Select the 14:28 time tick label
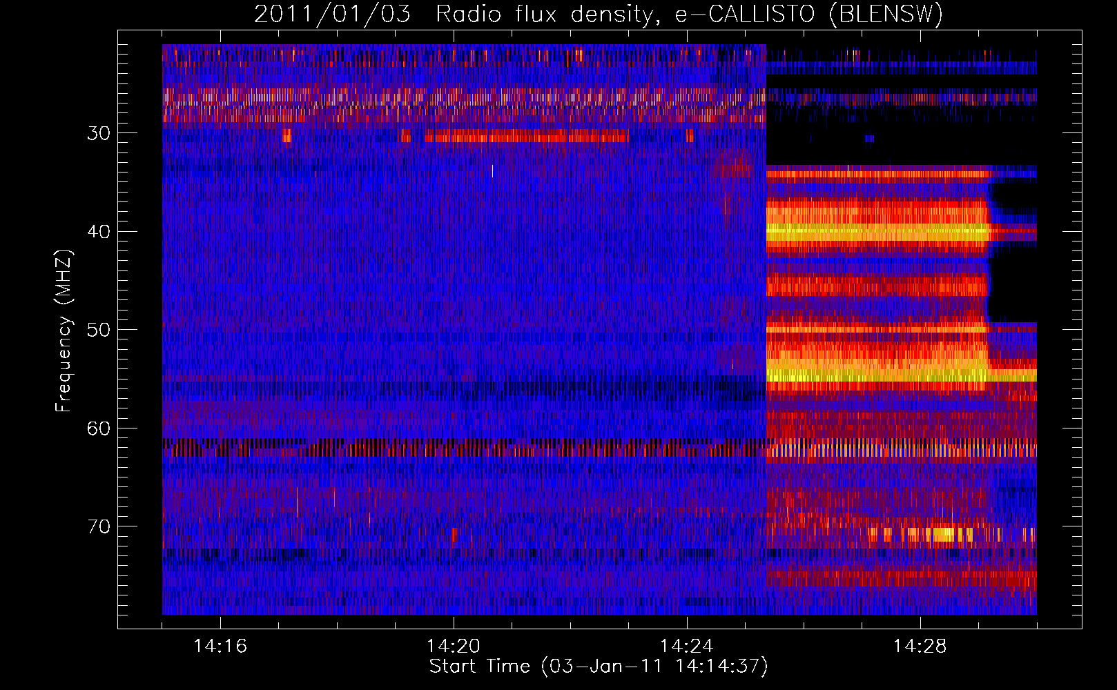1117x690 pixels. pos(920,646)
